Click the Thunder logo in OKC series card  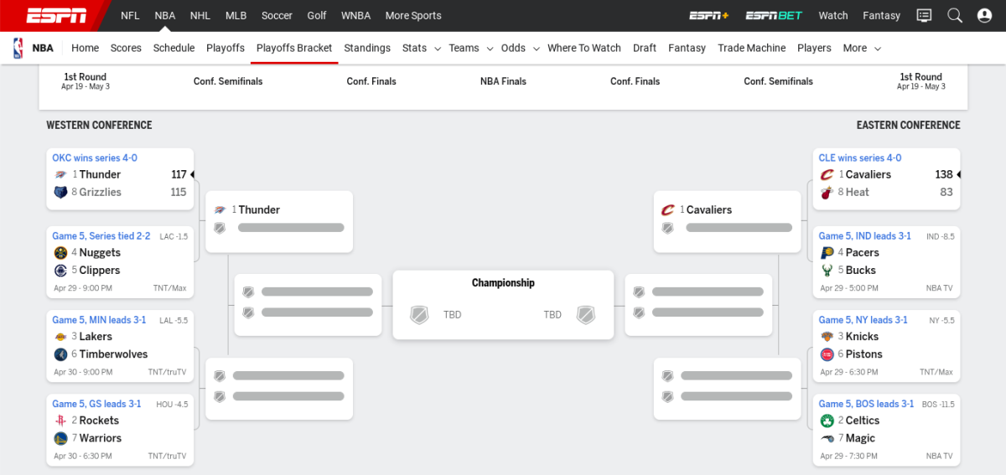click(x=60, y=174)
